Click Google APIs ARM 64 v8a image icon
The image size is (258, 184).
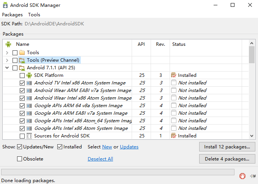[x=29, y=106]
